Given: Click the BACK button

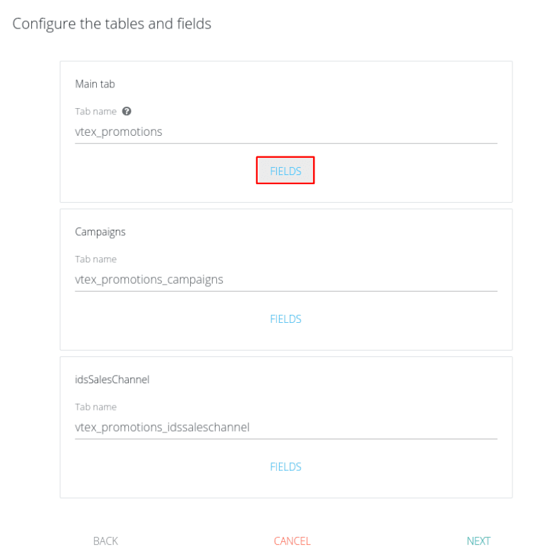Looking at the screenshot, I should pyautogui.click(x=105, y=541).
